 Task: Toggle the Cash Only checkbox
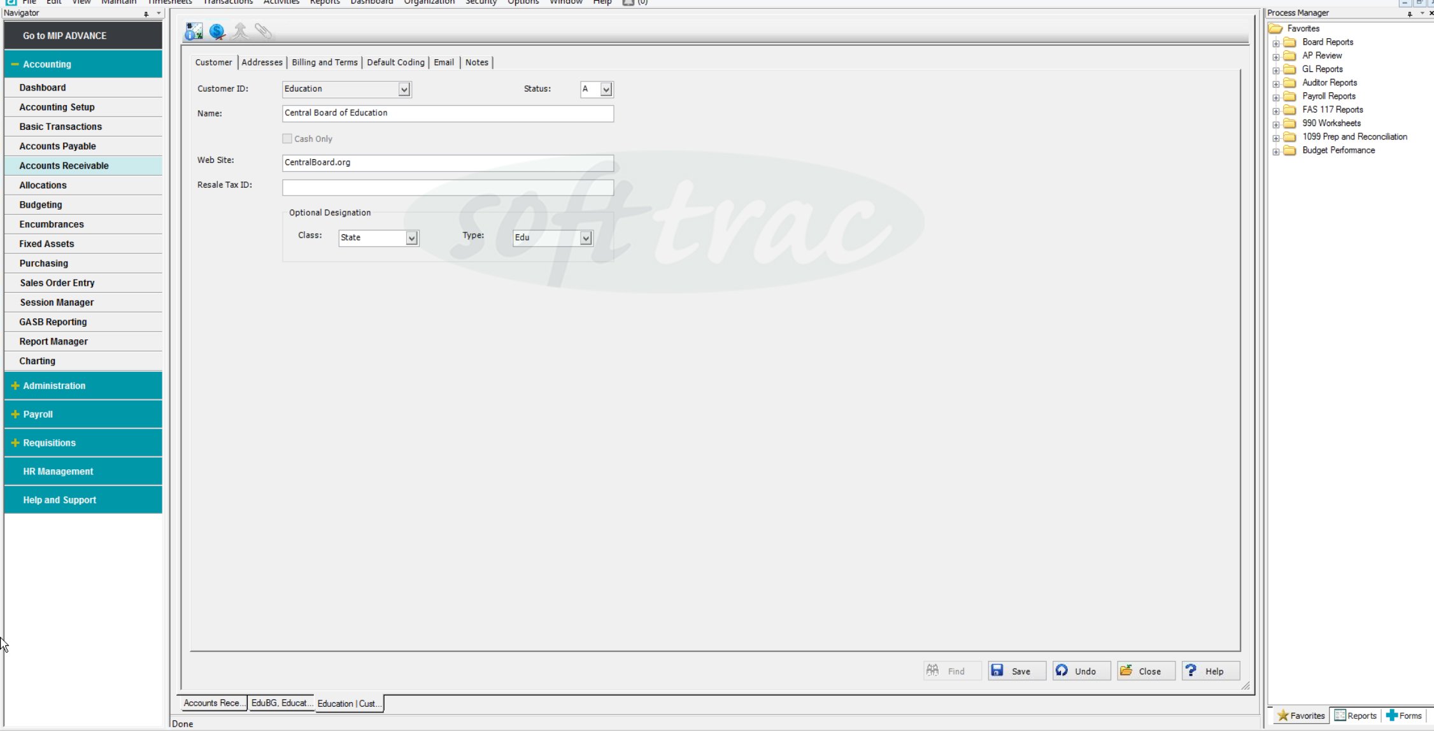(x=287, y=139)
